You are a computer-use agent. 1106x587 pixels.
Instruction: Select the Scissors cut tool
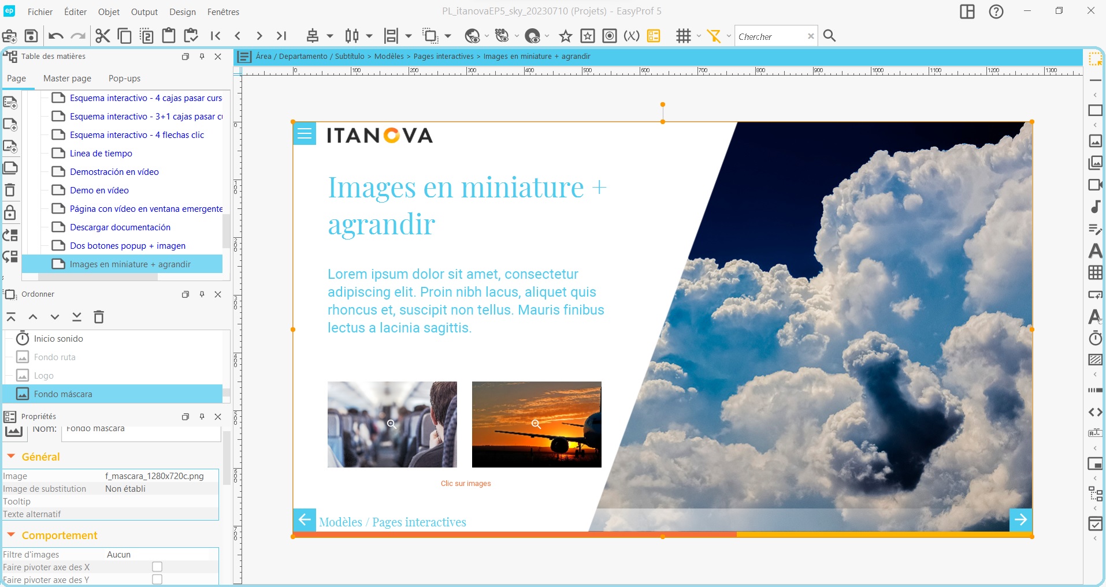click(x=102, y=35)
